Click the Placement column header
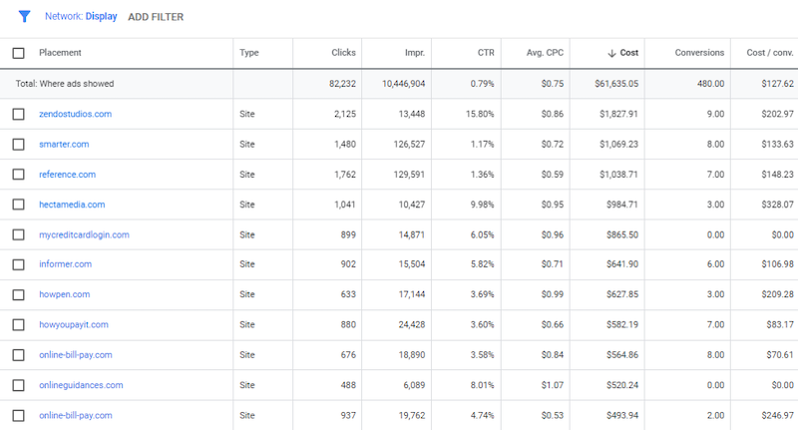This screenshot has width=798, height=430. click(60, 53)
